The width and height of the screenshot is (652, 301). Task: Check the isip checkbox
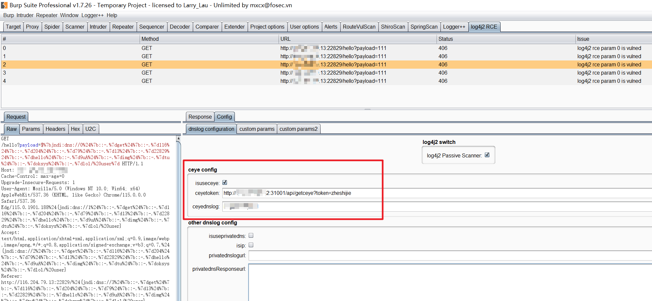[251, 245]
